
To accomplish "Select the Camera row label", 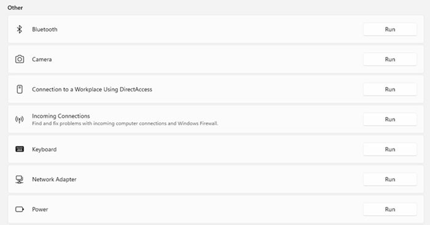I will [42, 59].
